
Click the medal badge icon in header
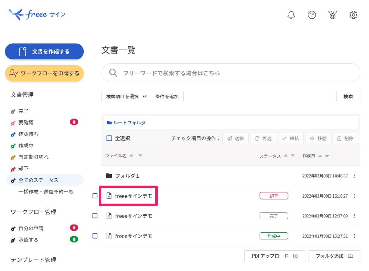click(333, 15)
